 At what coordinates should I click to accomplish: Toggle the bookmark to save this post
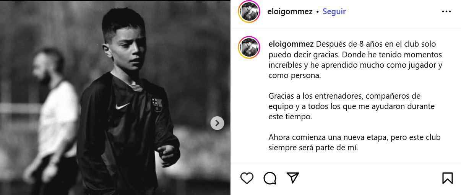tap(447, 178)
